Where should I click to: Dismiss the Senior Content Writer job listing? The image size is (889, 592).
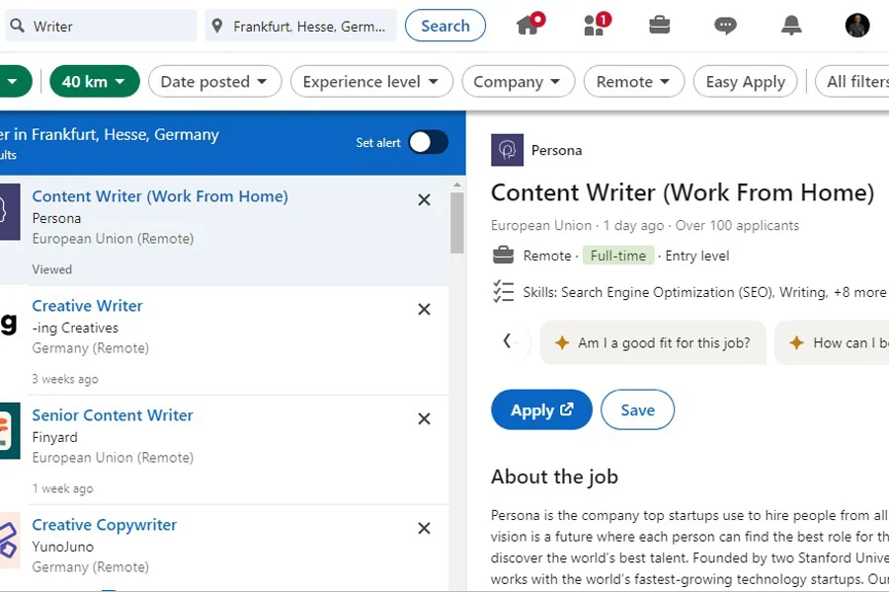(424, 418)
